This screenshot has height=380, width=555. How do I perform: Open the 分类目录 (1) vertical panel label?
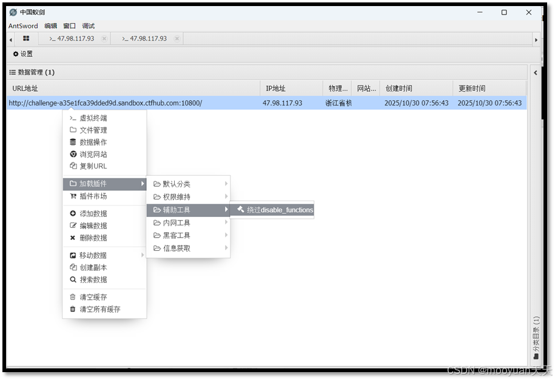(x=536, y=338)
